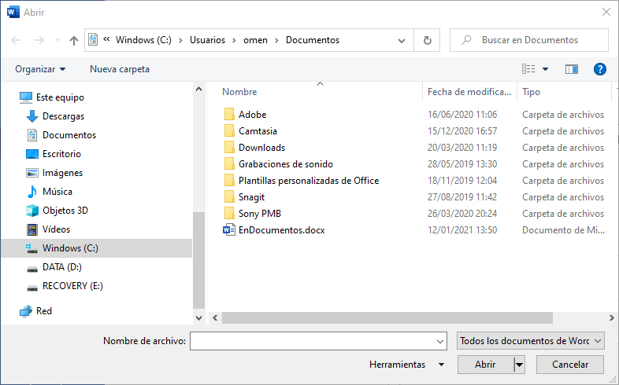
Task: Select Plantillas personalizadas de Office folder icon
Action: (x=229, y=180)
